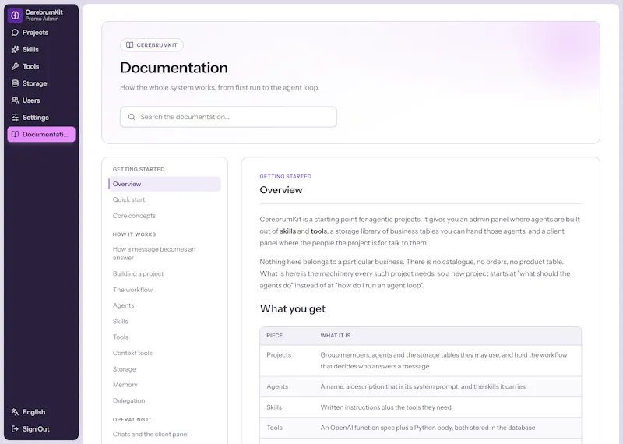Viewport: 623px width, 444px height.
Task: Click the CerebrumKit brain logo icon
Action: (x=15, y=16)
